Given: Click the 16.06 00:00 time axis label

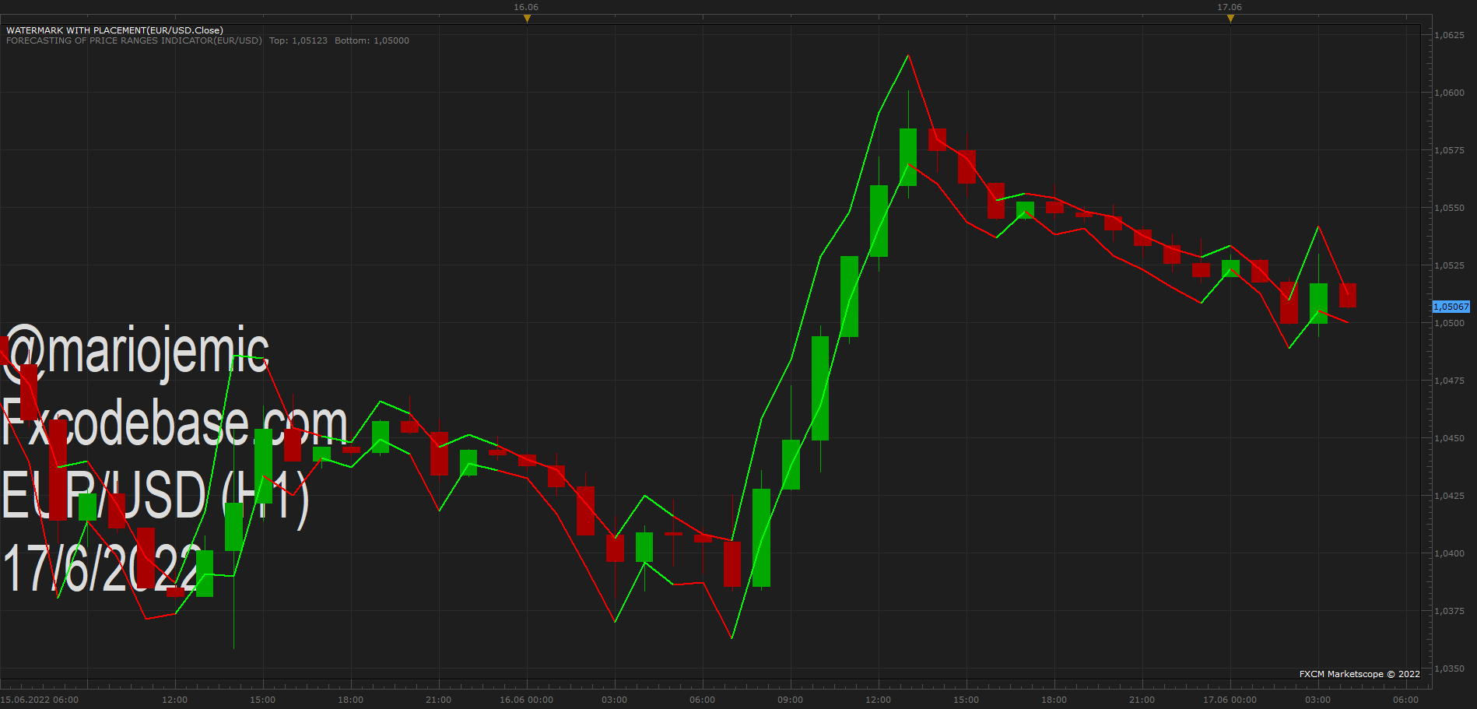Looking at the screenshot, I should [x=526, y=700].
